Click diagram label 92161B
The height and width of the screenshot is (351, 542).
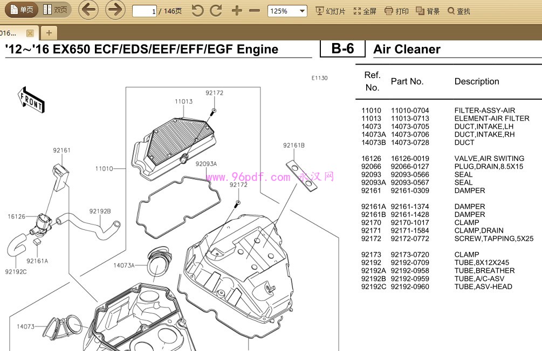click(294, 145)
